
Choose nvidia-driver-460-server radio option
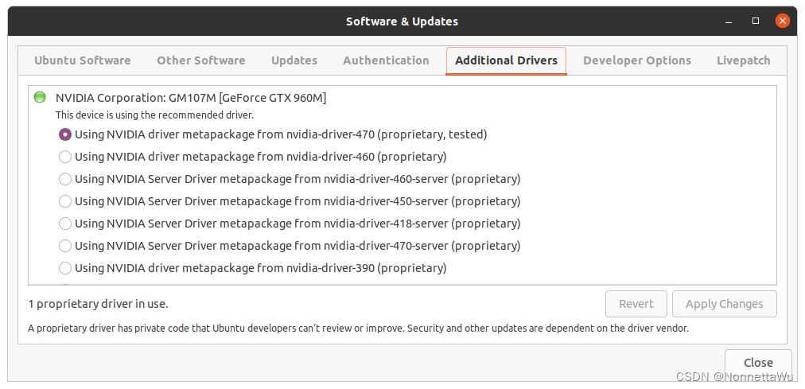coord(65,179)
